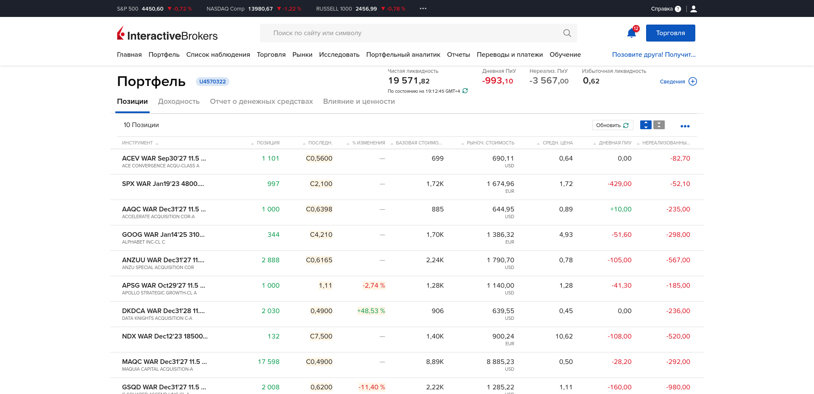Click the search magnifier icon

(x=567, y=33)
